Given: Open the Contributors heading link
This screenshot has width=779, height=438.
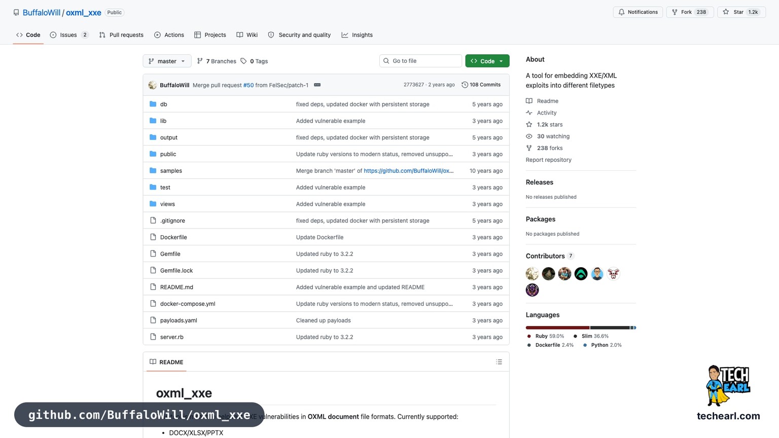Looking at the screenshot, I should pos(545,256).
